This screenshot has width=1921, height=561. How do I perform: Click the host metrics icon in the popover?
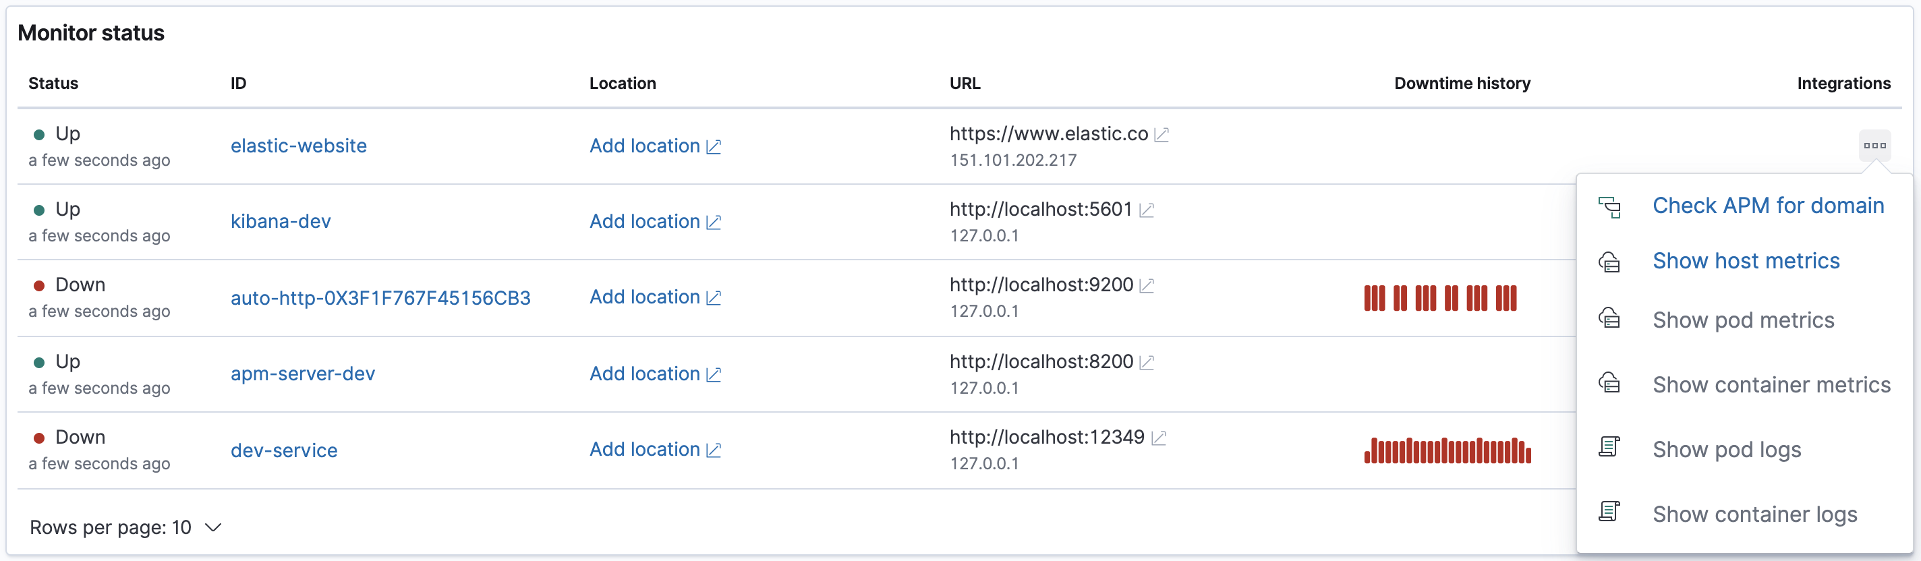[1611, 262]
